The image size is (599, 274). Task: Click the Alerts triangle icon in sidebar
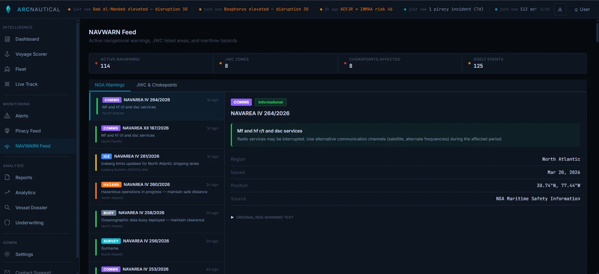(x=7, y=116)
